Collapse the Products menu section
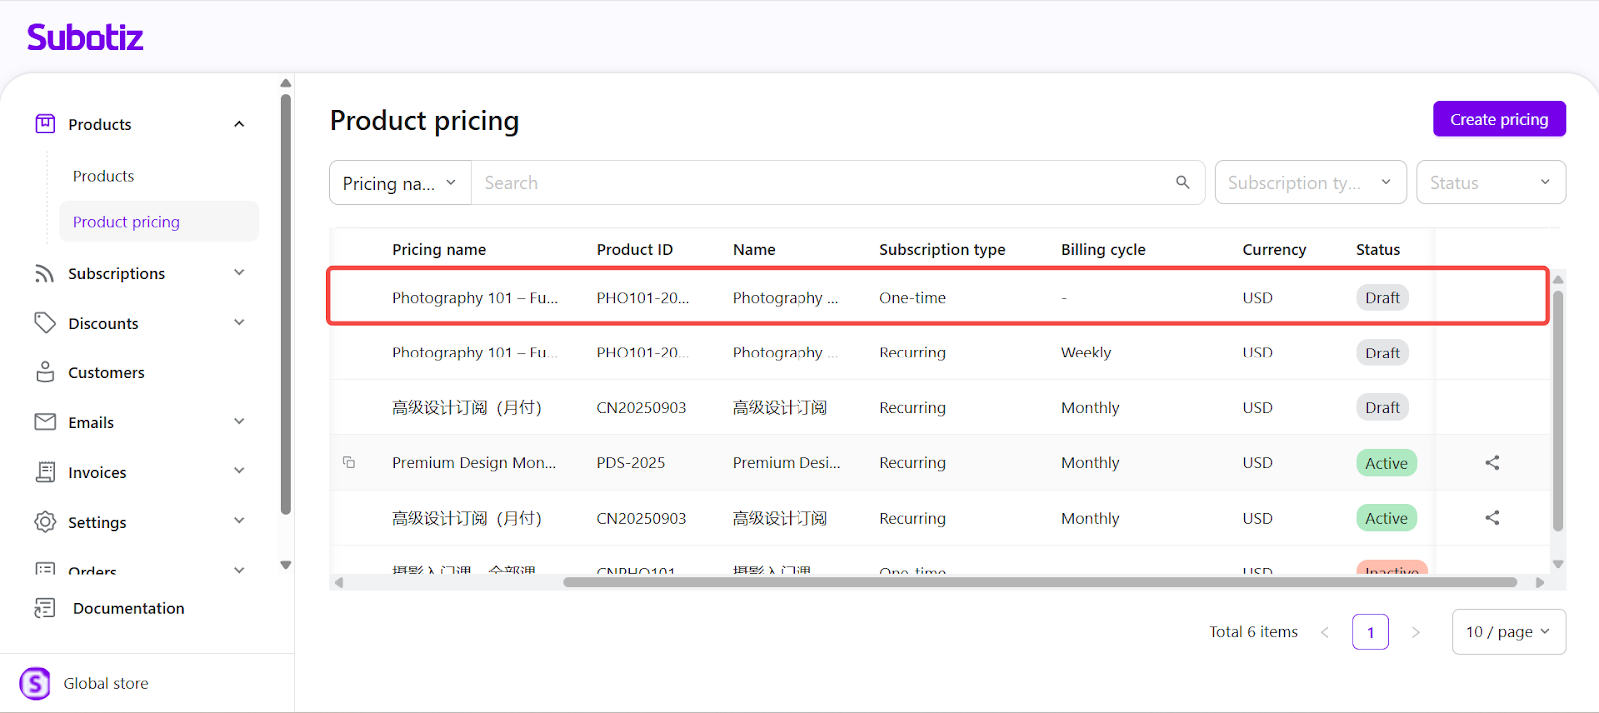1599x713 pixels. click(x=239, y=124)
